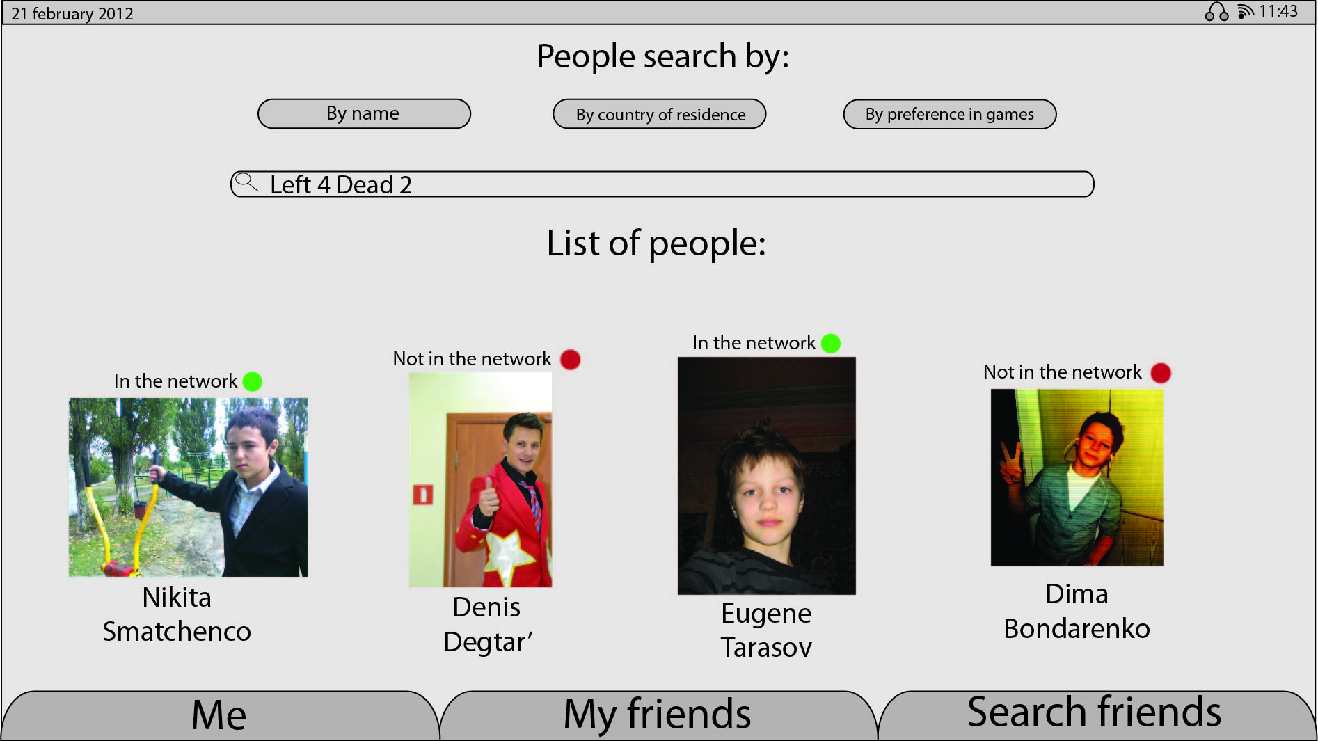Click Nikita's green online status dot
This screenshot has width=1318, height=741.
252,381
